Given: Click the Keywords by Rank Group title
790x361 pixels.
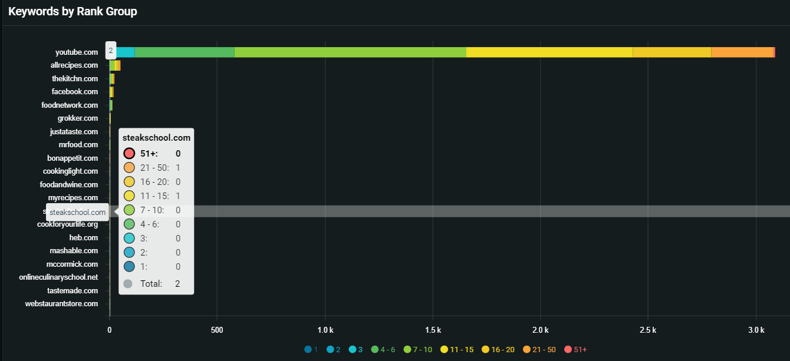Looking at the screenshot, I should (73, 11).
